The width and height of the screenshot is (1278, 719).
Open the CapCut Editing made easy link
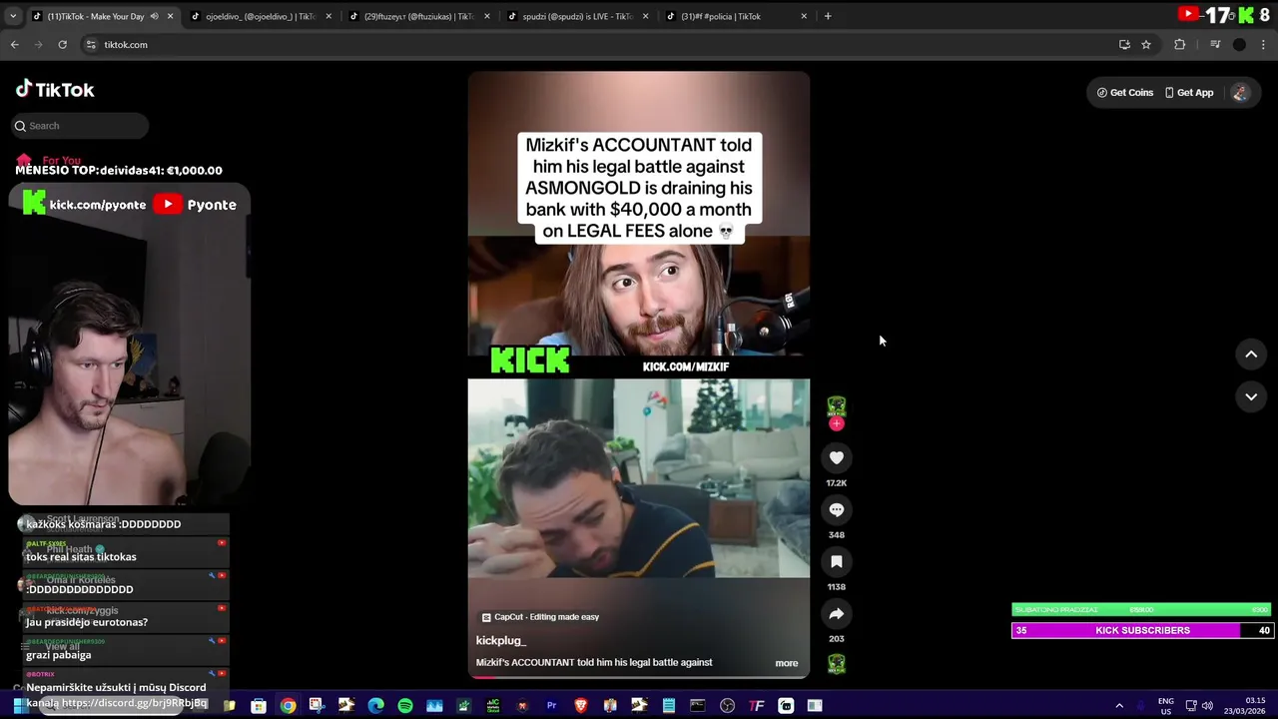pyautogui.click(x=540, y=617)
